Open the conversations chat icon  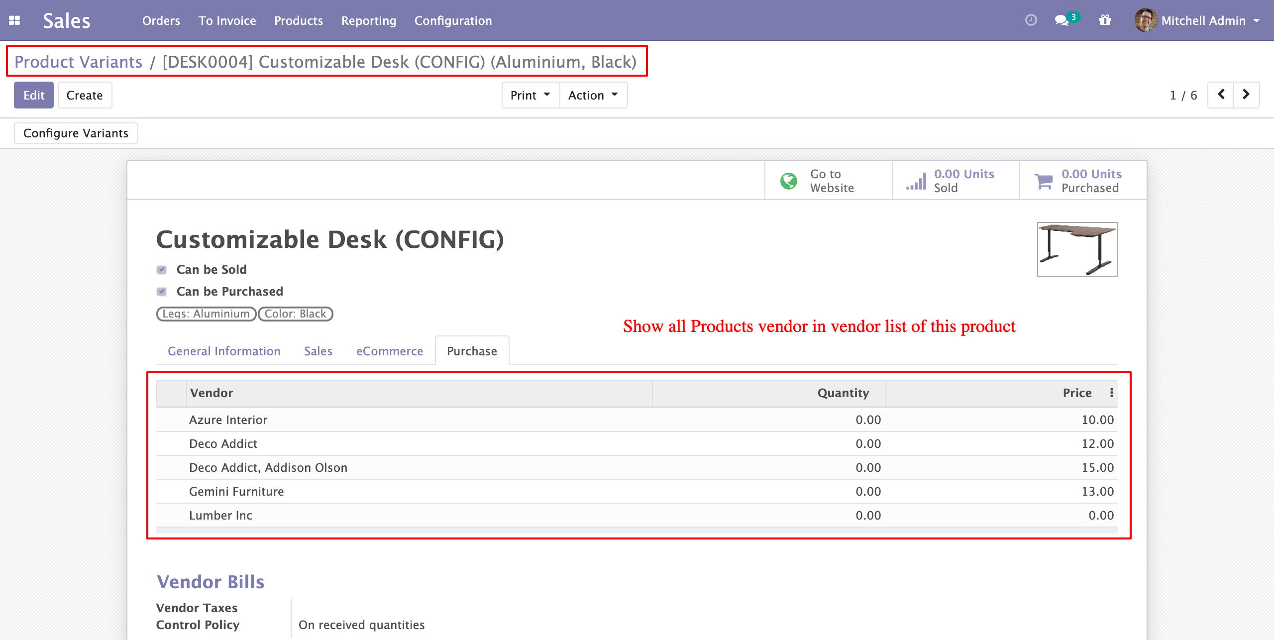(1062, 20)
